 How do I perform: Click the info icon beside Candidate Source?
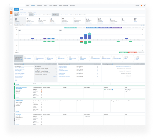(24, 64)
